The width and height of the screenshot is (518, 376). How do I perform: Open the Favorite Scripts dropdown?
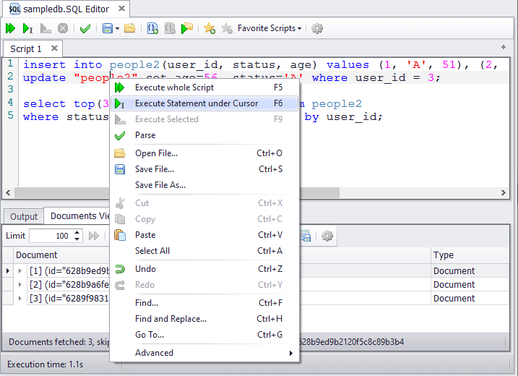point(269,28)
